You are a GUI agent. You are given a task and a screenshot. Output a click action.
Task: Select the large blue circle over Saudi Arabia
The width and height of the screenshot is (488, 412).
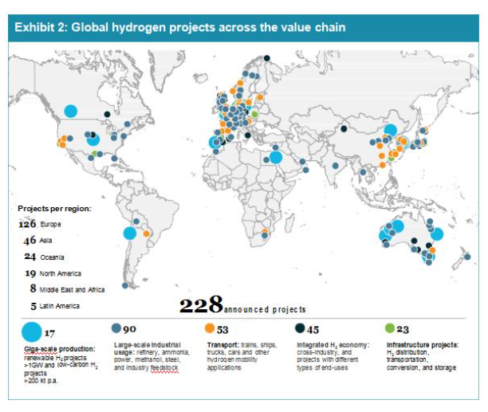276,157
